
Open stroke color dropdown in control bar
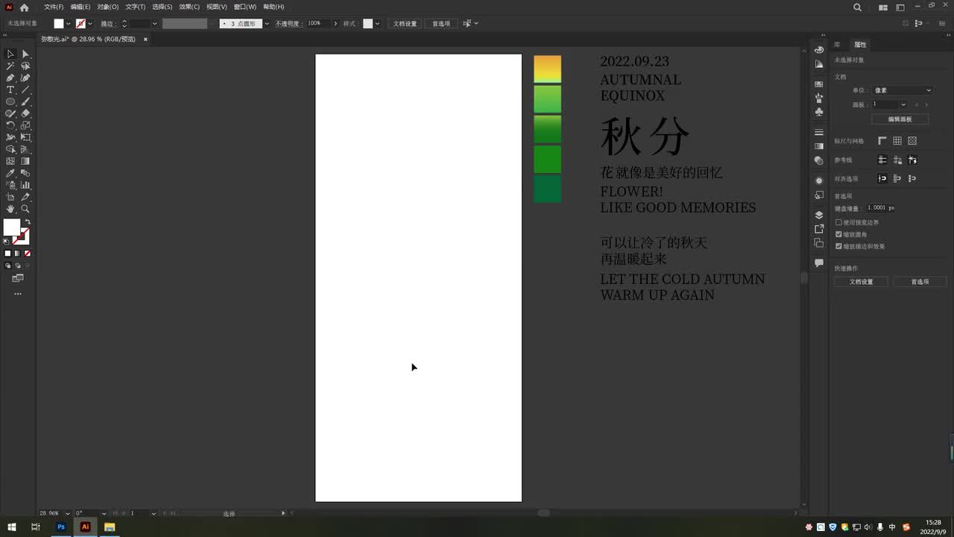(90, 24)
